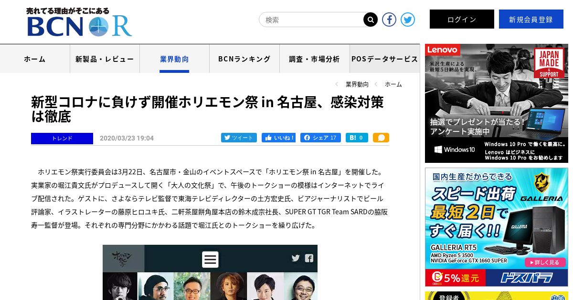
Task: Click the いいね！ Facebook like button
Action: 278,138
